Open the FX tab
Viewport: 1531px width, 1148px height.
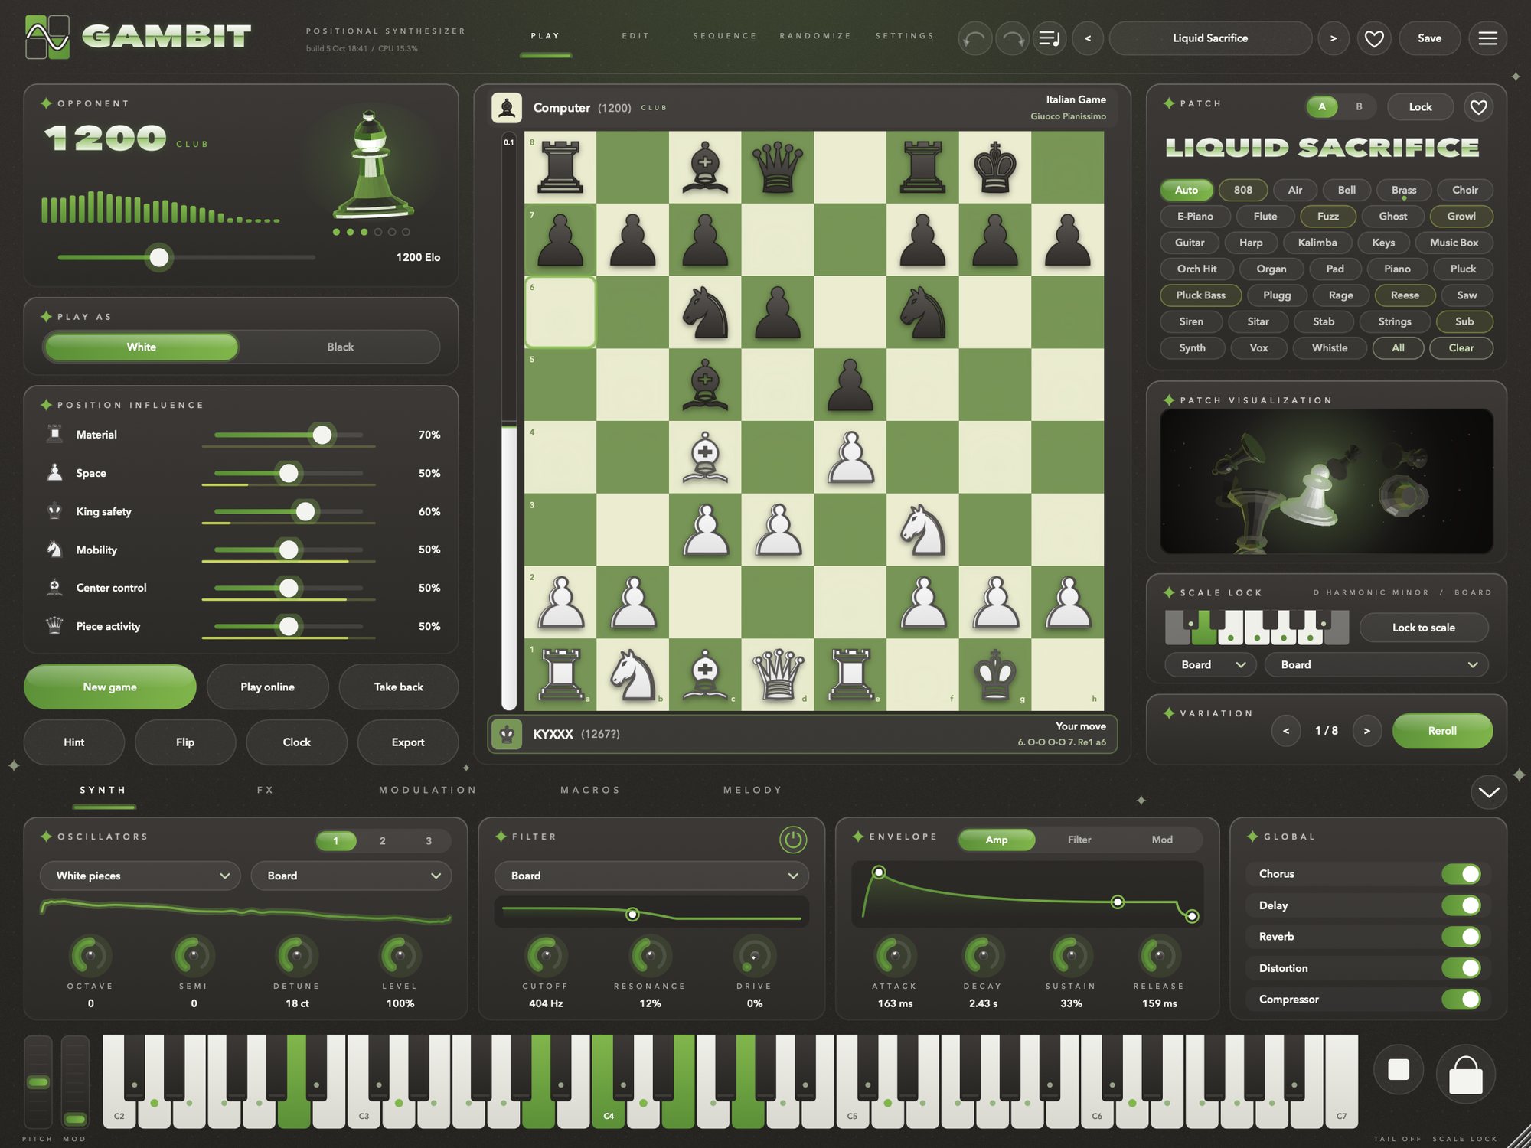tap(266, 790)
